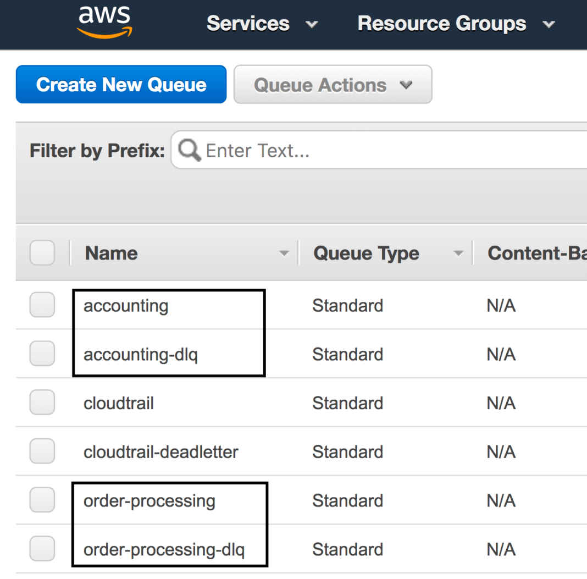Check the cloudtrail queue checkbox
587x579 pixels.
[x=42, y=402]
